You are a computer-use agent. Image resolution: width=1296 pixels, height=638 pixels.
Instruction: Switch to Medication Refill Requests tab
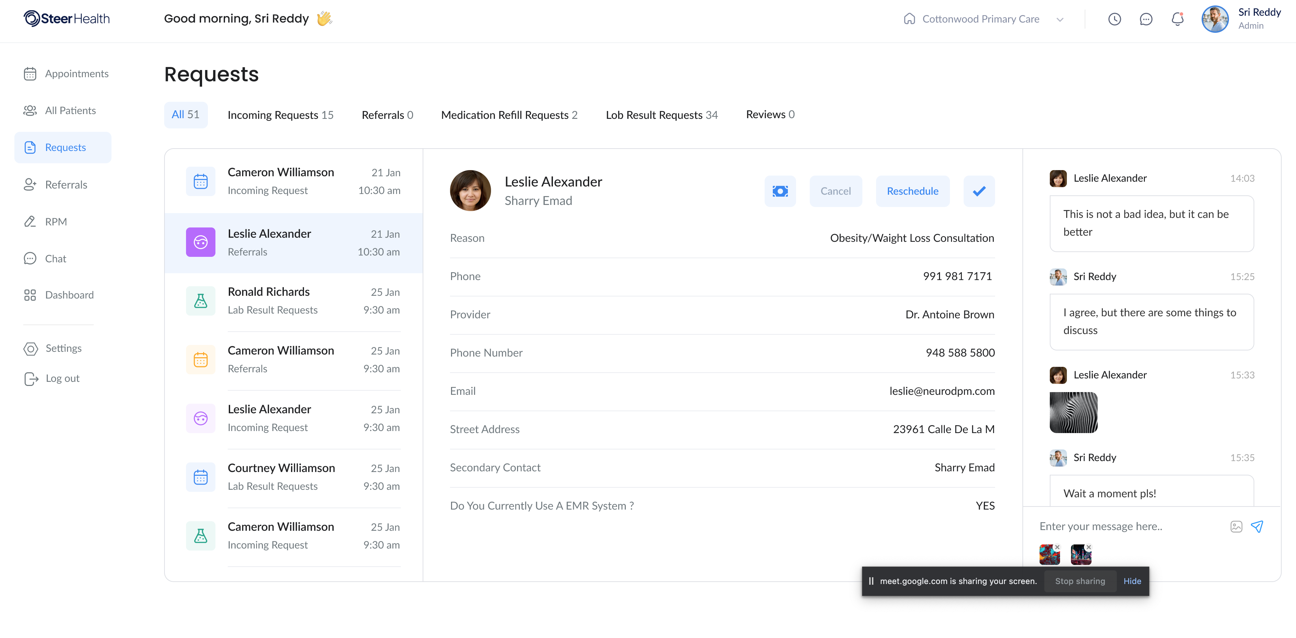coord(508,115)
